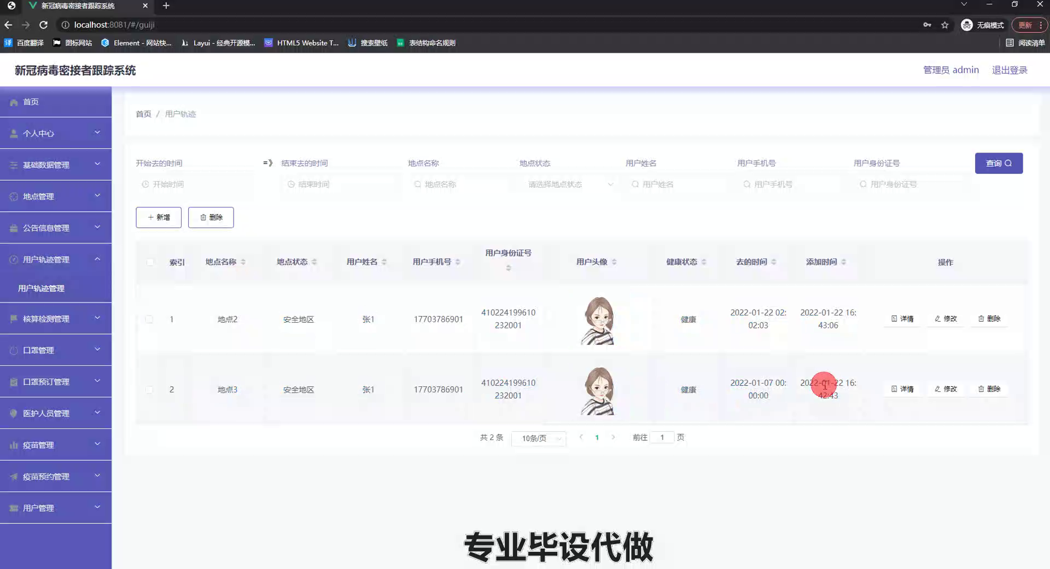Viewport: 1050px width, 569px height.
Task: Reload the page with browser refresh icon
Action: [44, 25]
